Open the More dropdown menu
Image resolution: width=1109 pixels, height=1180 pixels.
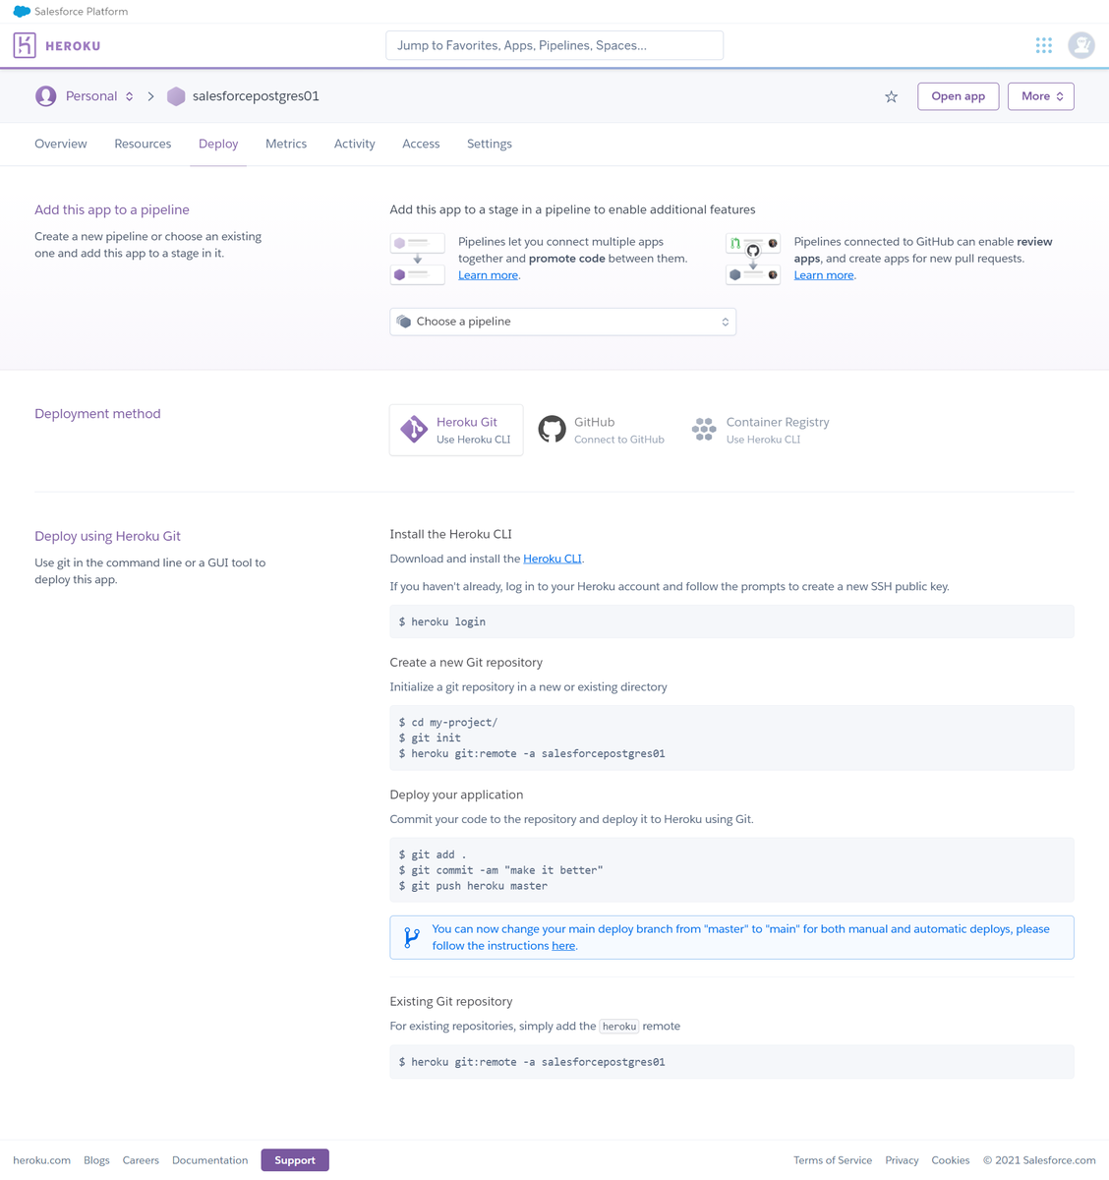[1041, 96]
